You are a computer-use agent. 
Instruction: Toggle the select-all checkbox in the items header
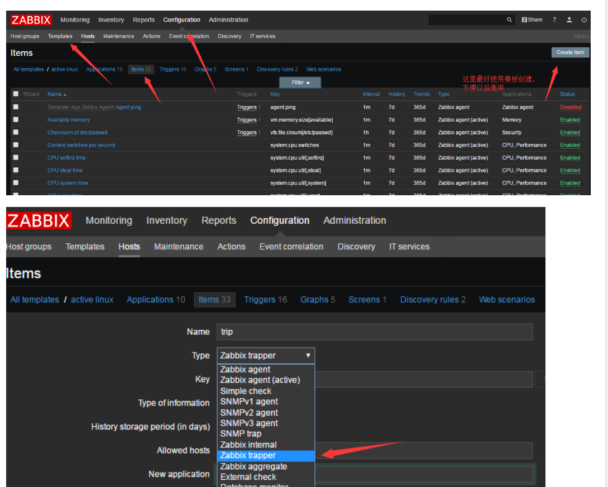(16, 94)
